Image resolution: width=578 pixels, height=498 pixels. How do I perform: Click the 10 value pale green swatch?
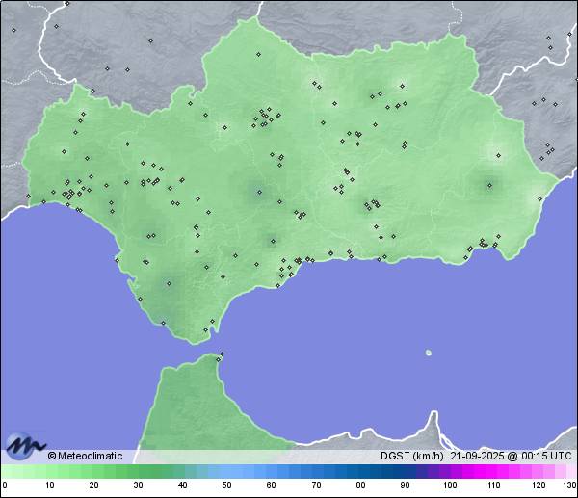pyautogui.click(x=49, y=471)
